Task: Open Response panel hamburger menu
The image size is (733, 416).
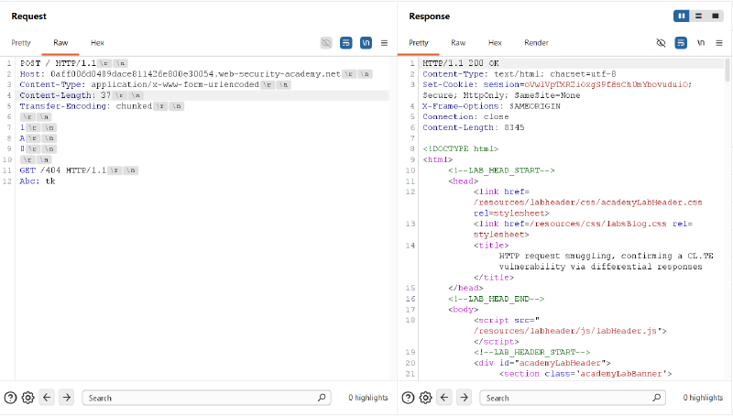Action: coord(719,43)
